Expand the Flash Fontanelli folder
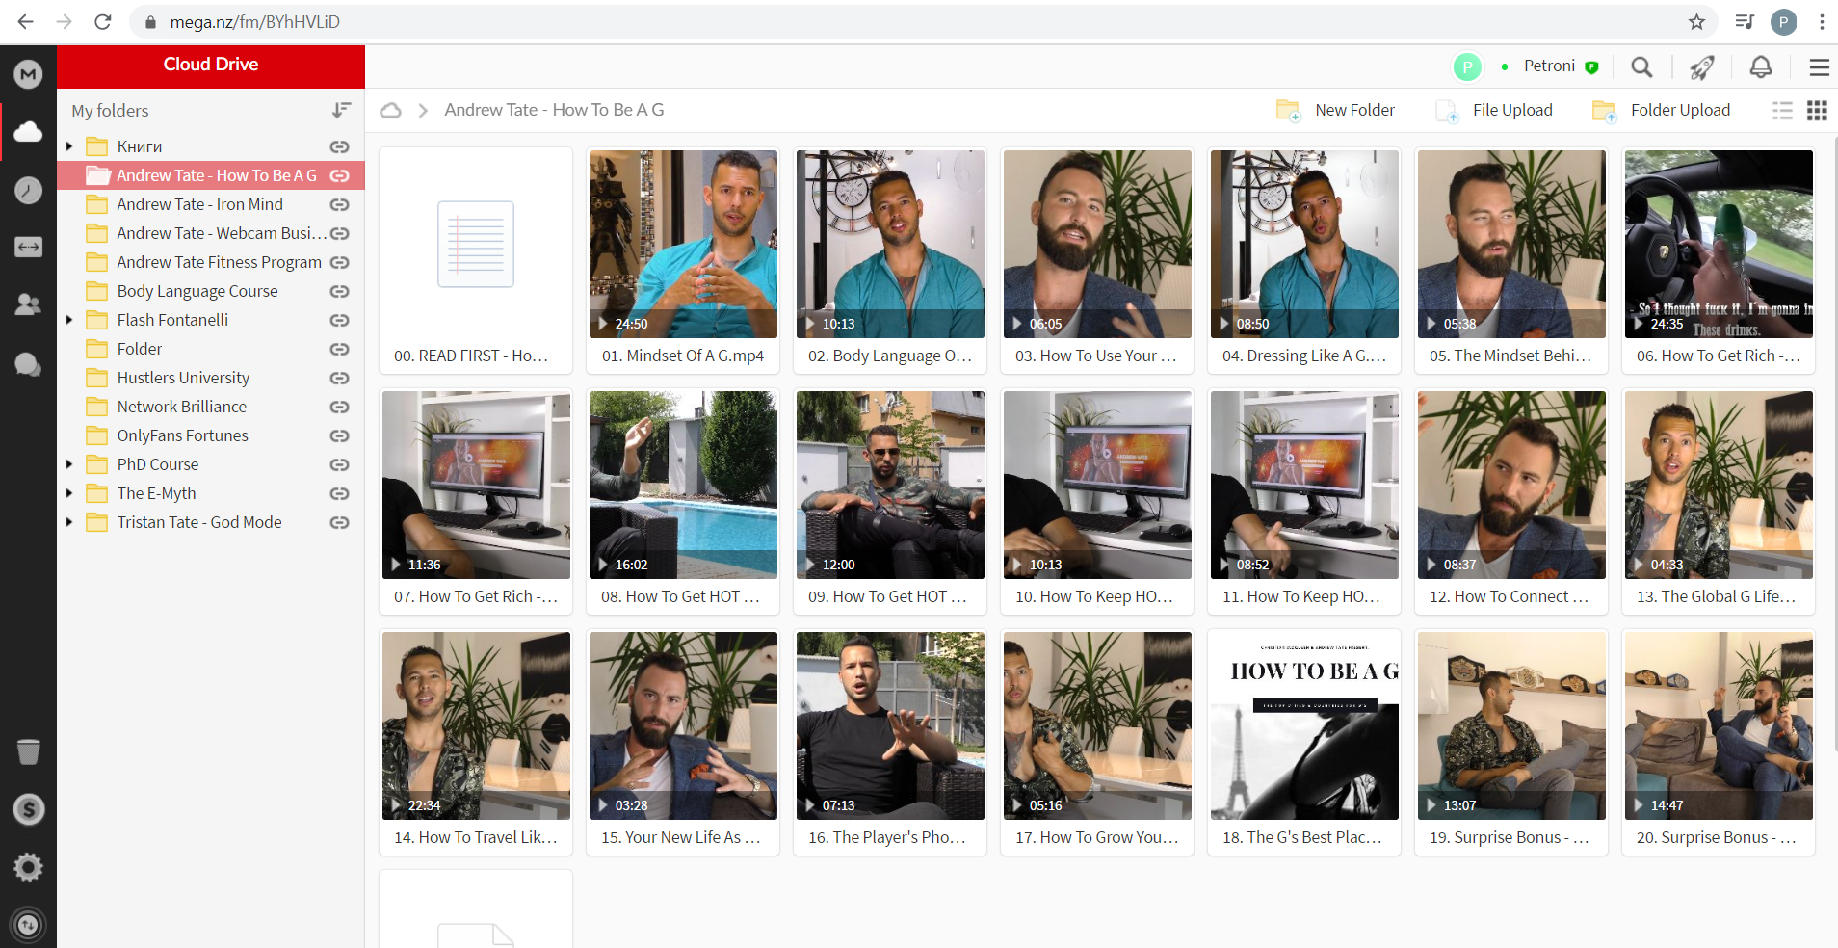Image resolution: width=1838 pixels, height=948 pixels. click(69, 320)
